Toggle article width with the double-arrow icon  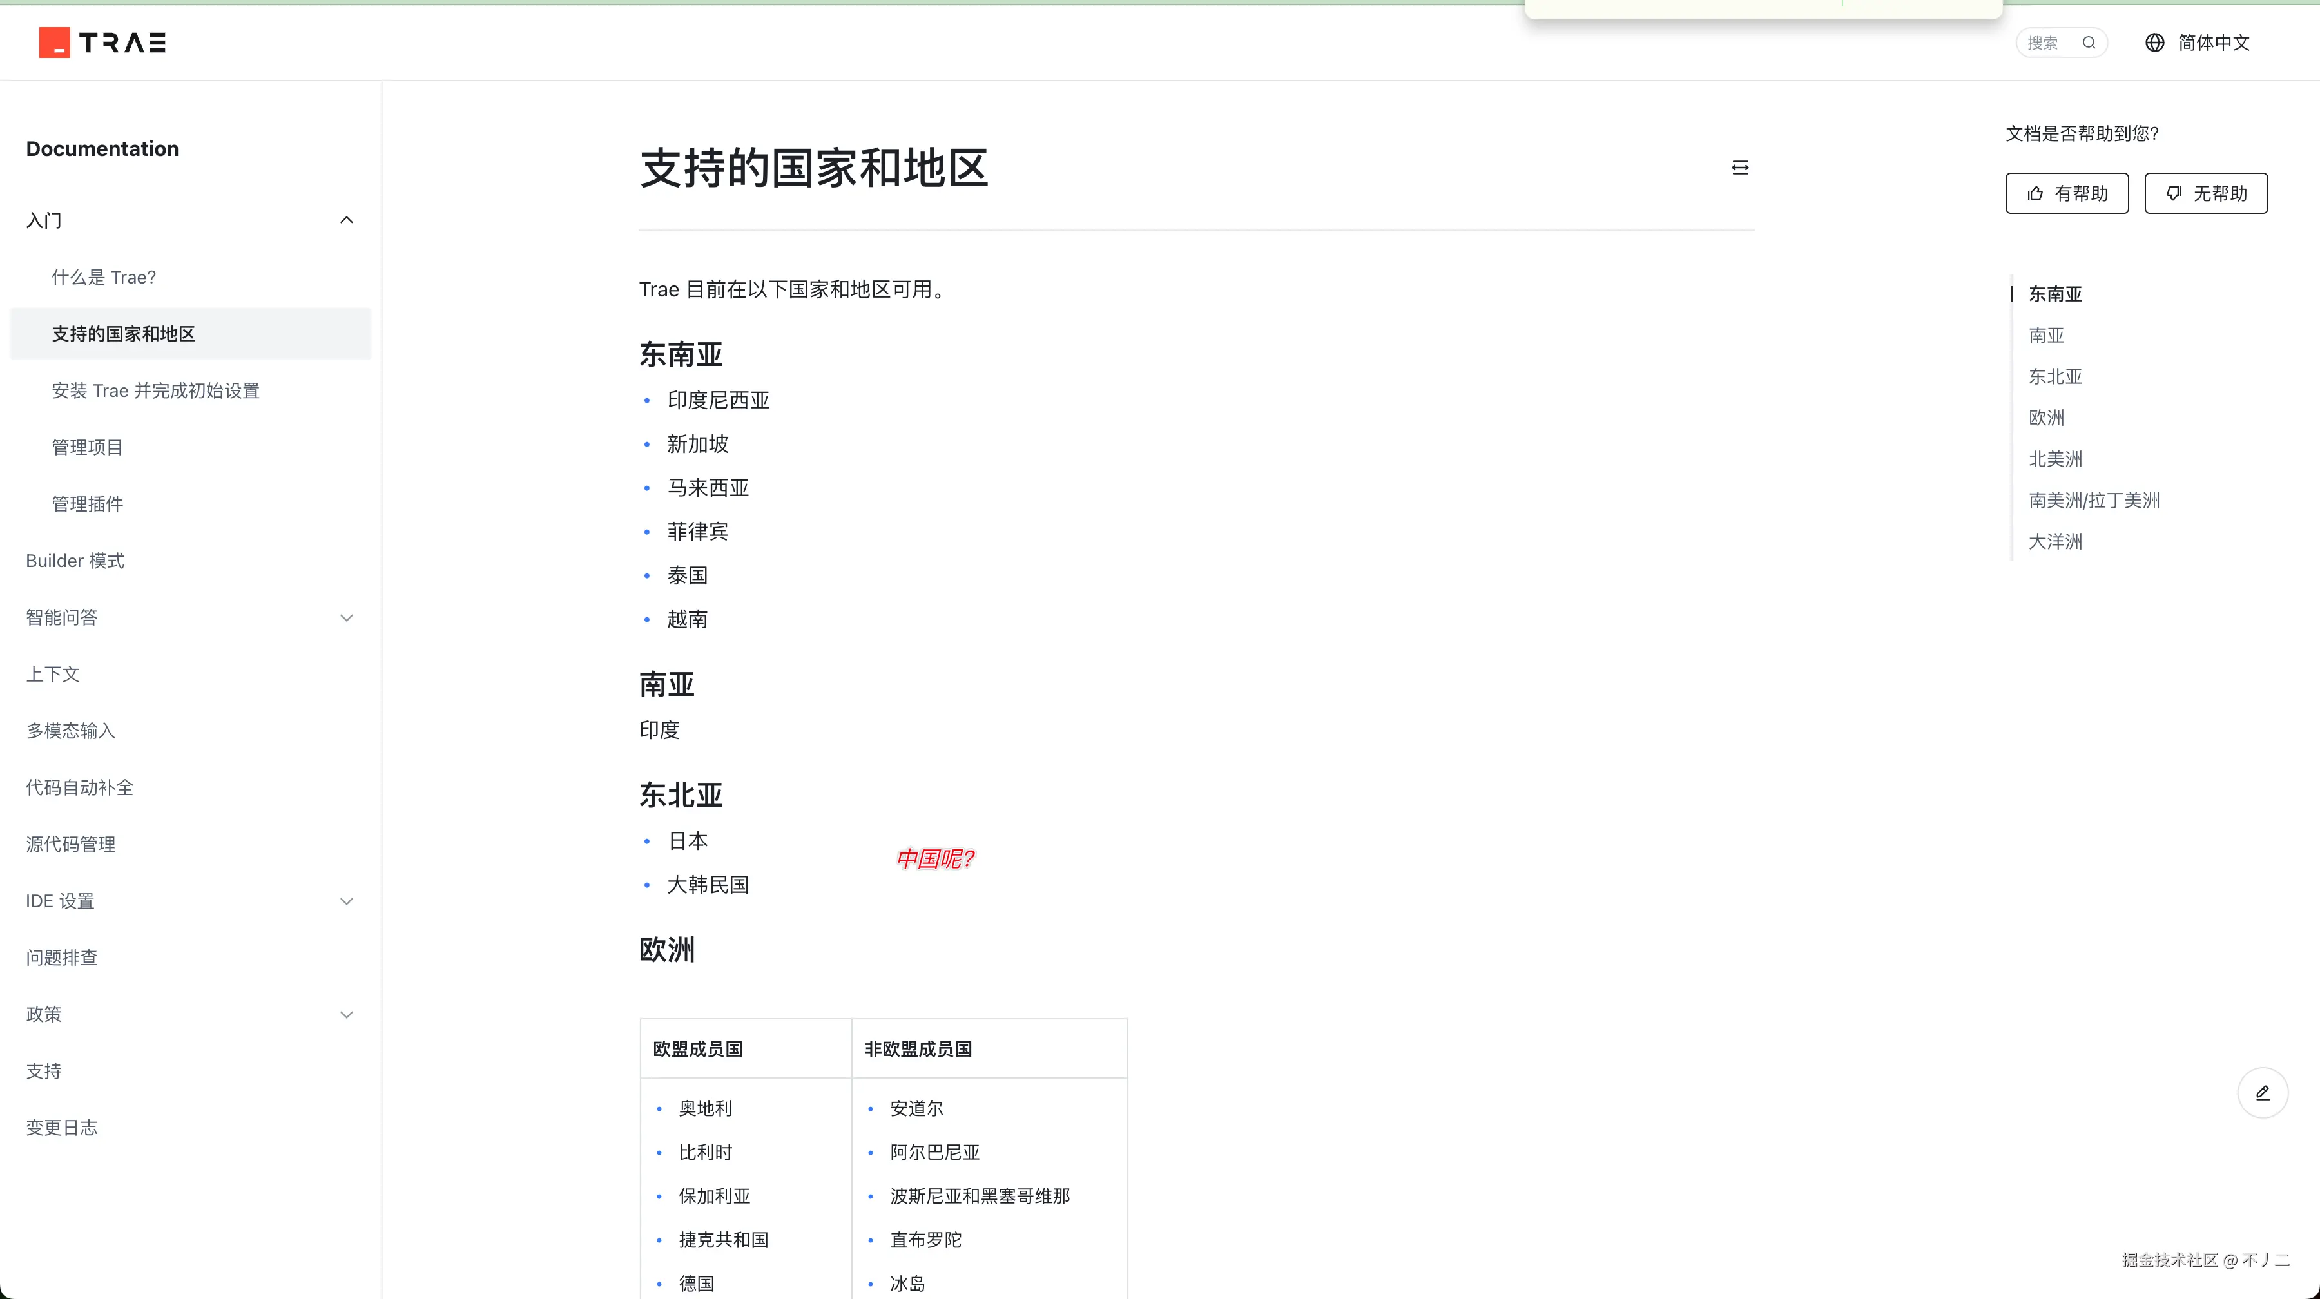pos(1740,166)
